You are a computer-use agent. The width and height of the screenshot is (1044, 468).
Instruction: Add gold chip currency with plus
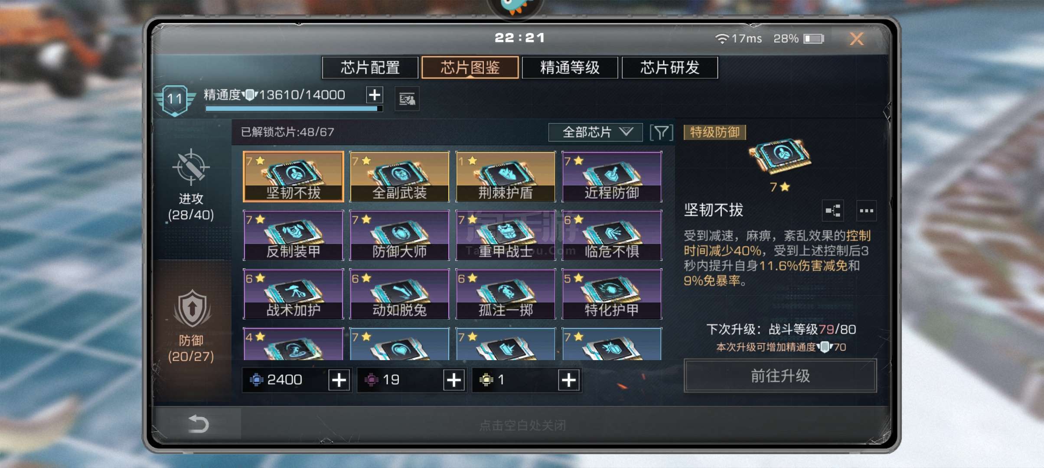tap(569, 380)
